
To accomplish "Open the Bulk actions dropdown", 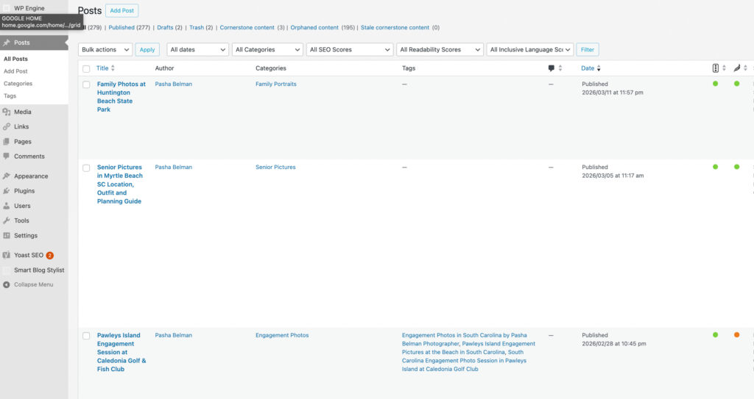I will click(x=105, y=49).
